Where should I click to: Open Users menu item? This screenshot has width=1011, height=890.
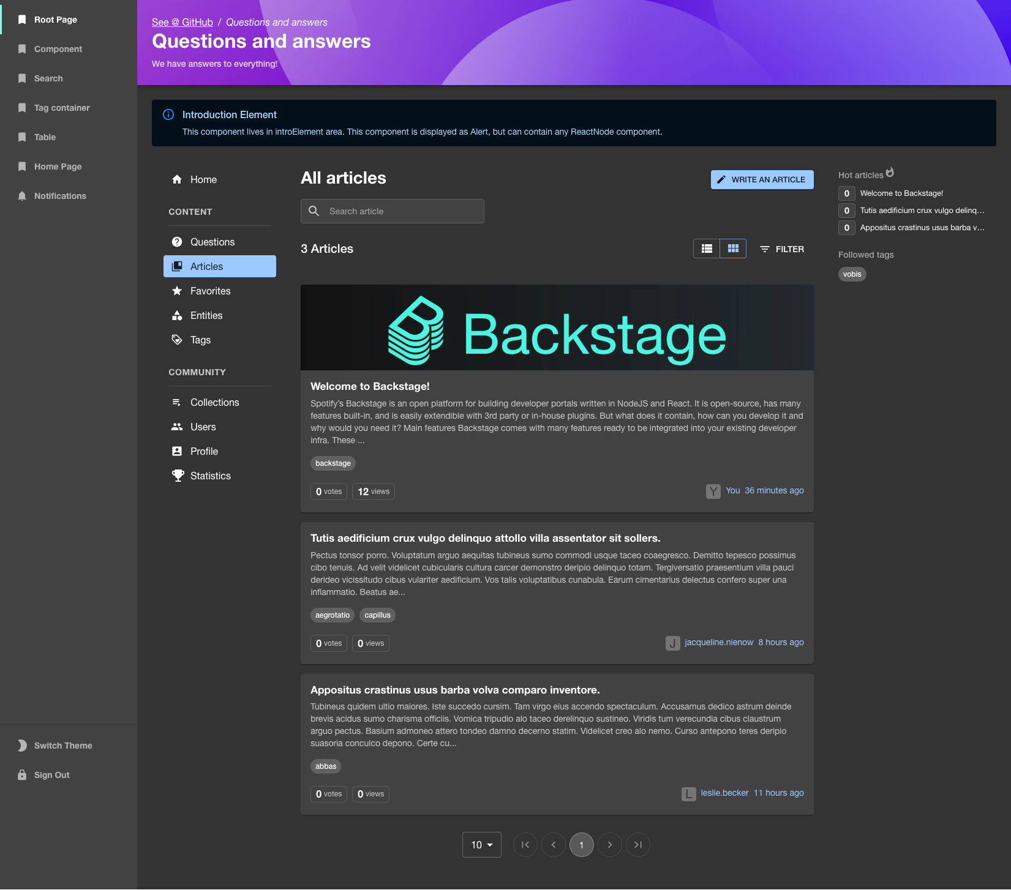pyautogui.click(x=220, y=427)
